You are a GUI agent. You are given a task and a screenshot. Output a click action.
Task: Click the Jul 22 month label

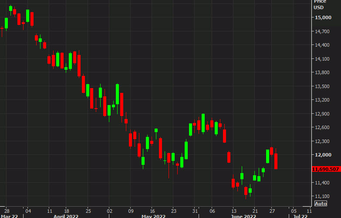click(x=300, y=216)
